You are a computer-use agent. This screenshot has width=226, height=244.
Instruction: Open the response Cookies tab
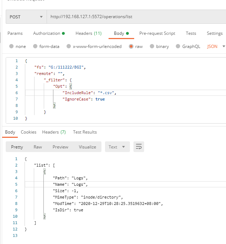(28, 132)
